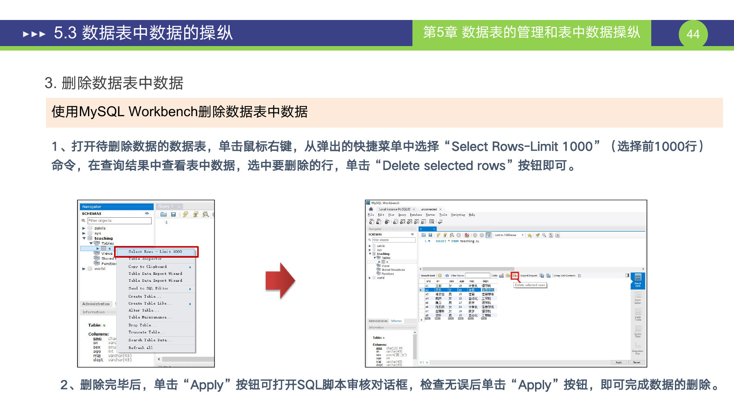Expand the Send to SQL Editor submenu arrow
The width and height of the screenshot is (734, 413).
coord(190,289)
